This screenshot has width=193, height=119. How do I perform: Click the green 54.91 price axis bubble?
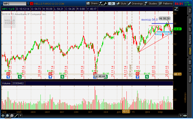tap(177, 29)
